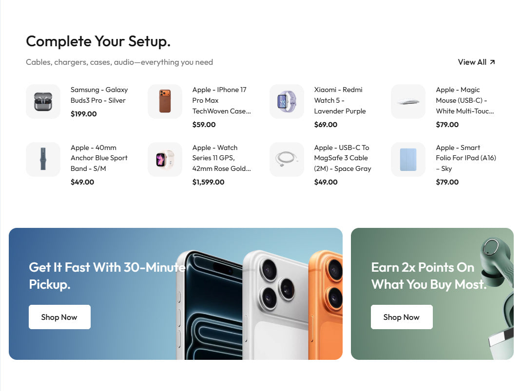Click the Apple Magic Mouse product image

pos(408,101)
